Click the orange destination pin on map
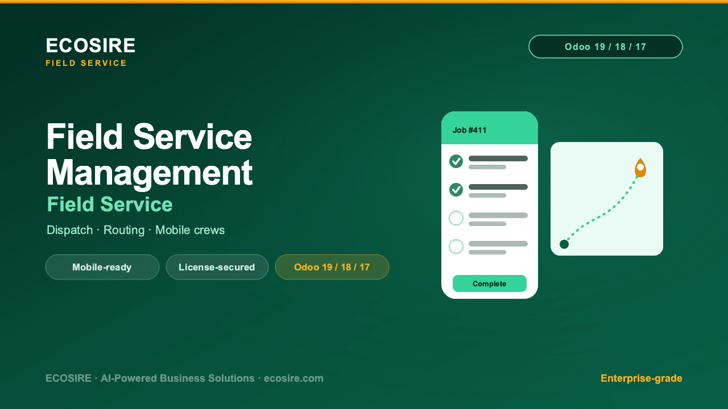The width and height of the screenshot is (728, 409). point(640,168)
